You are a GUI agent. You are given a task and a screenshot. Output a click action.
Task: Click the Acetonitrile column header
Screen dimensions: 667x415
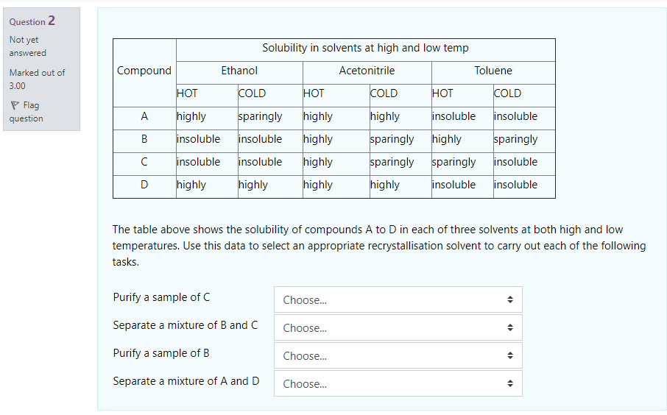pos(367,71)
